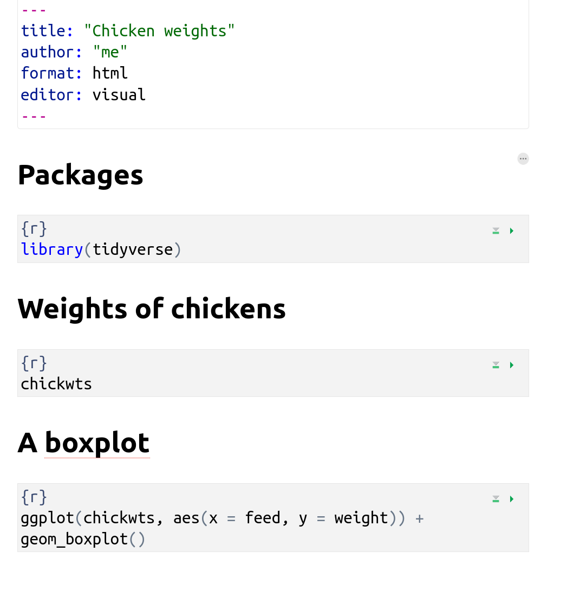Run all chunks above the chickwts chunk
Image resolution: width=573 pixels, height=590 pixels.
[496, 365]
